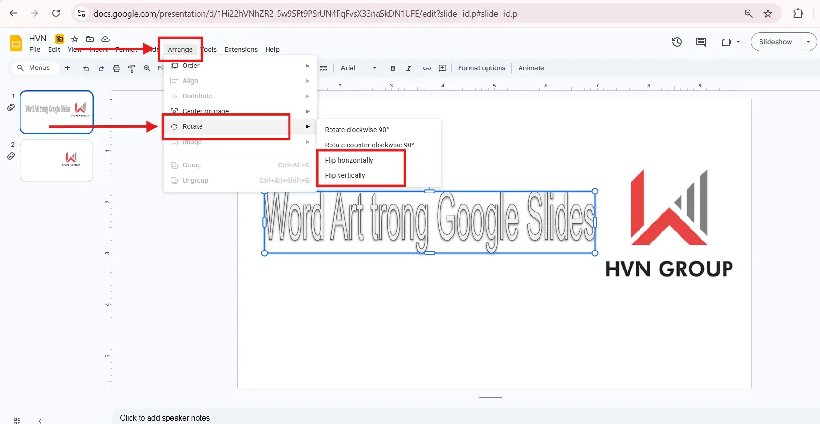Click the Animate button
Viewport: 820px width, 424px height.
[x=531, y=68]
